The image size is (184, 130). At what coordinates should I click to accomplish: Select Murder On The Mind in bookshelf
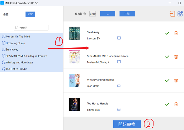(32, 37)
